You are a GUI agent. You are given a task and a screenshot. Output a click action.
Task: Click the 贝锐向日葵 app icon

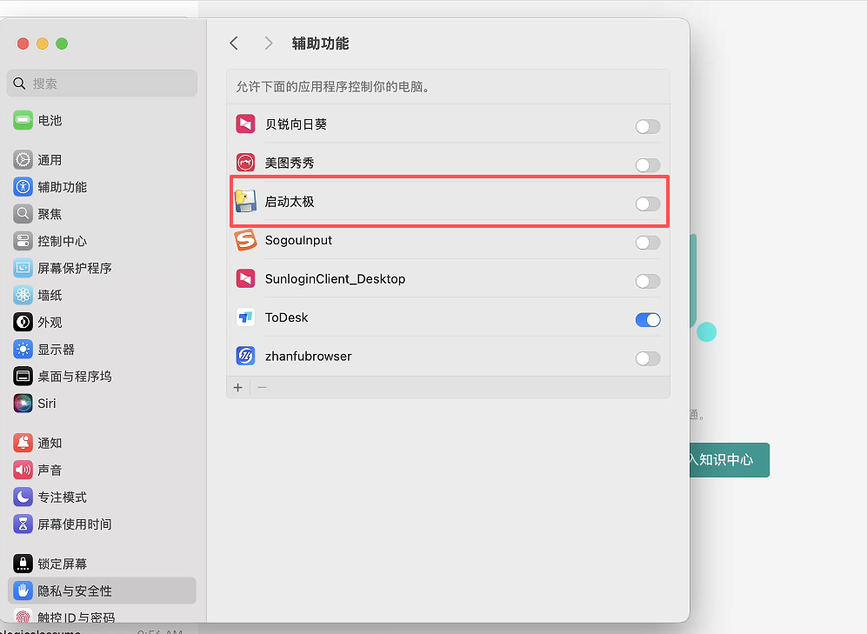point(245,124)
